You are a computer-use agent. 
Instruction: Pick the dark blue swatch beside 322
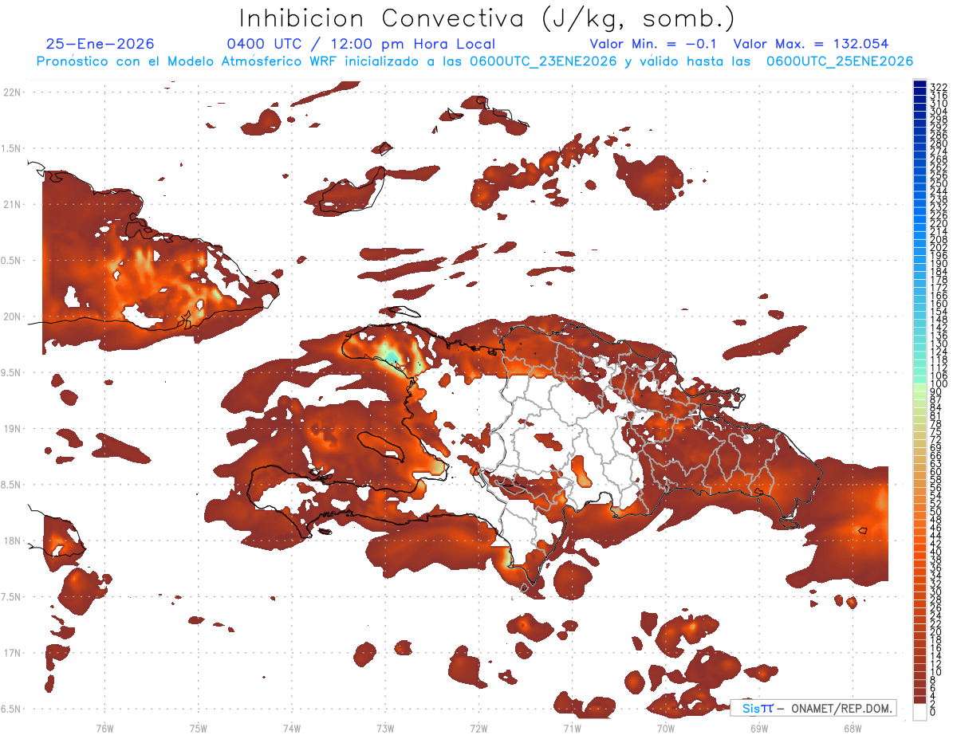tap(920, 85)
